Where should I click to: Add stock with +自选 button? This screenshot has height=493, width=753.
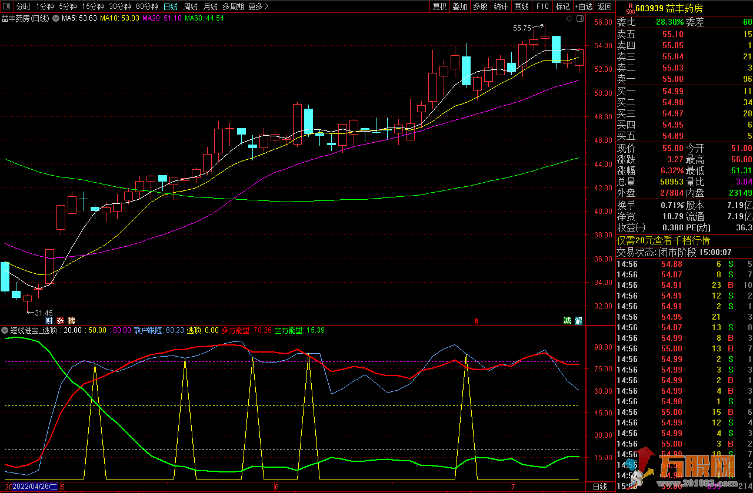pos(583,6)
